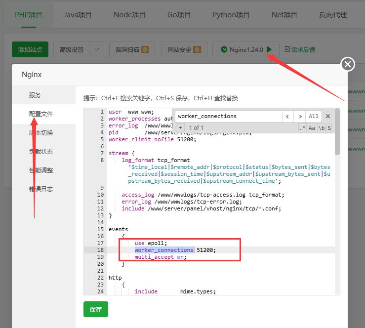The height and width of the screenshot is (328, 365).
Task: Select 服务 in Nginx sidebar
Action: [44, 95]
